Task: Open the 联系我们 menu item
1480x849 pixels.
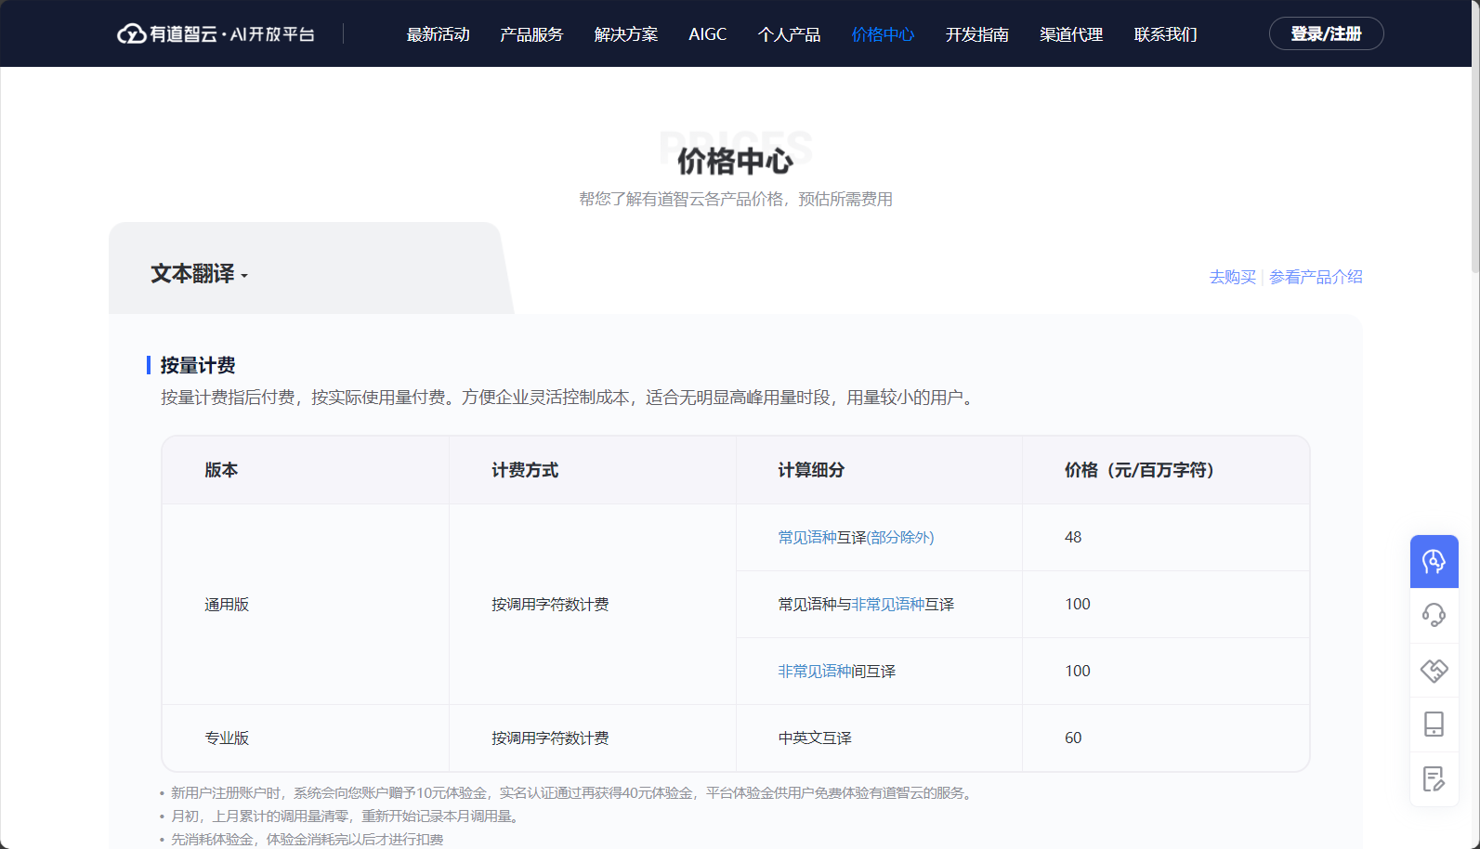Action: (1166, 34)
